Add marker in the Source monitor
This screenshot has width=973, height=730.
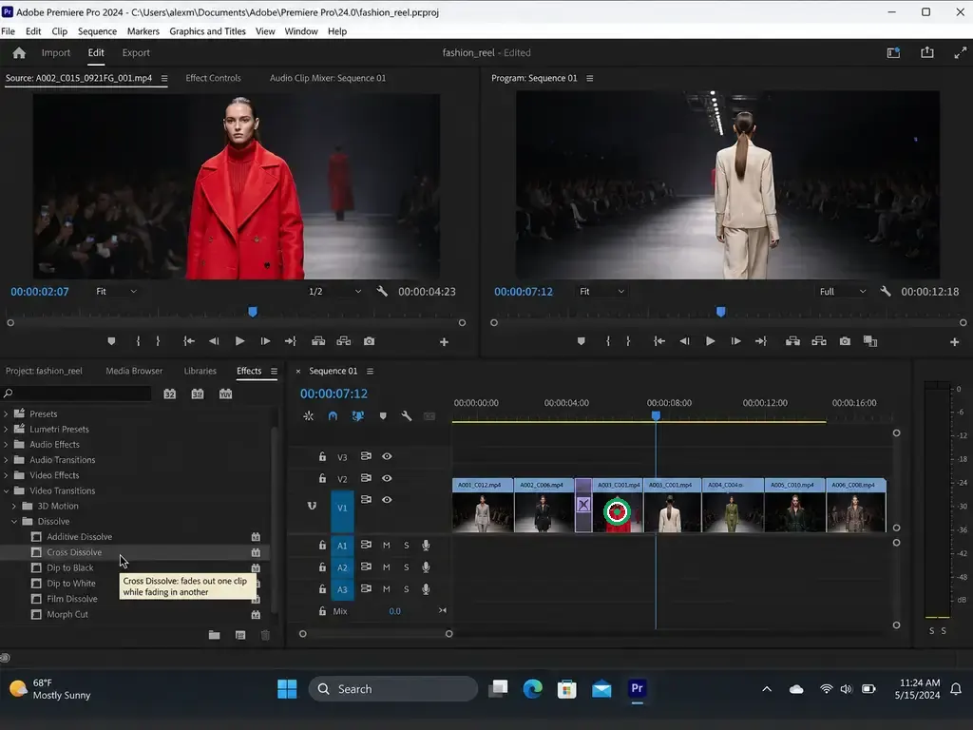(x=111, y=341)
